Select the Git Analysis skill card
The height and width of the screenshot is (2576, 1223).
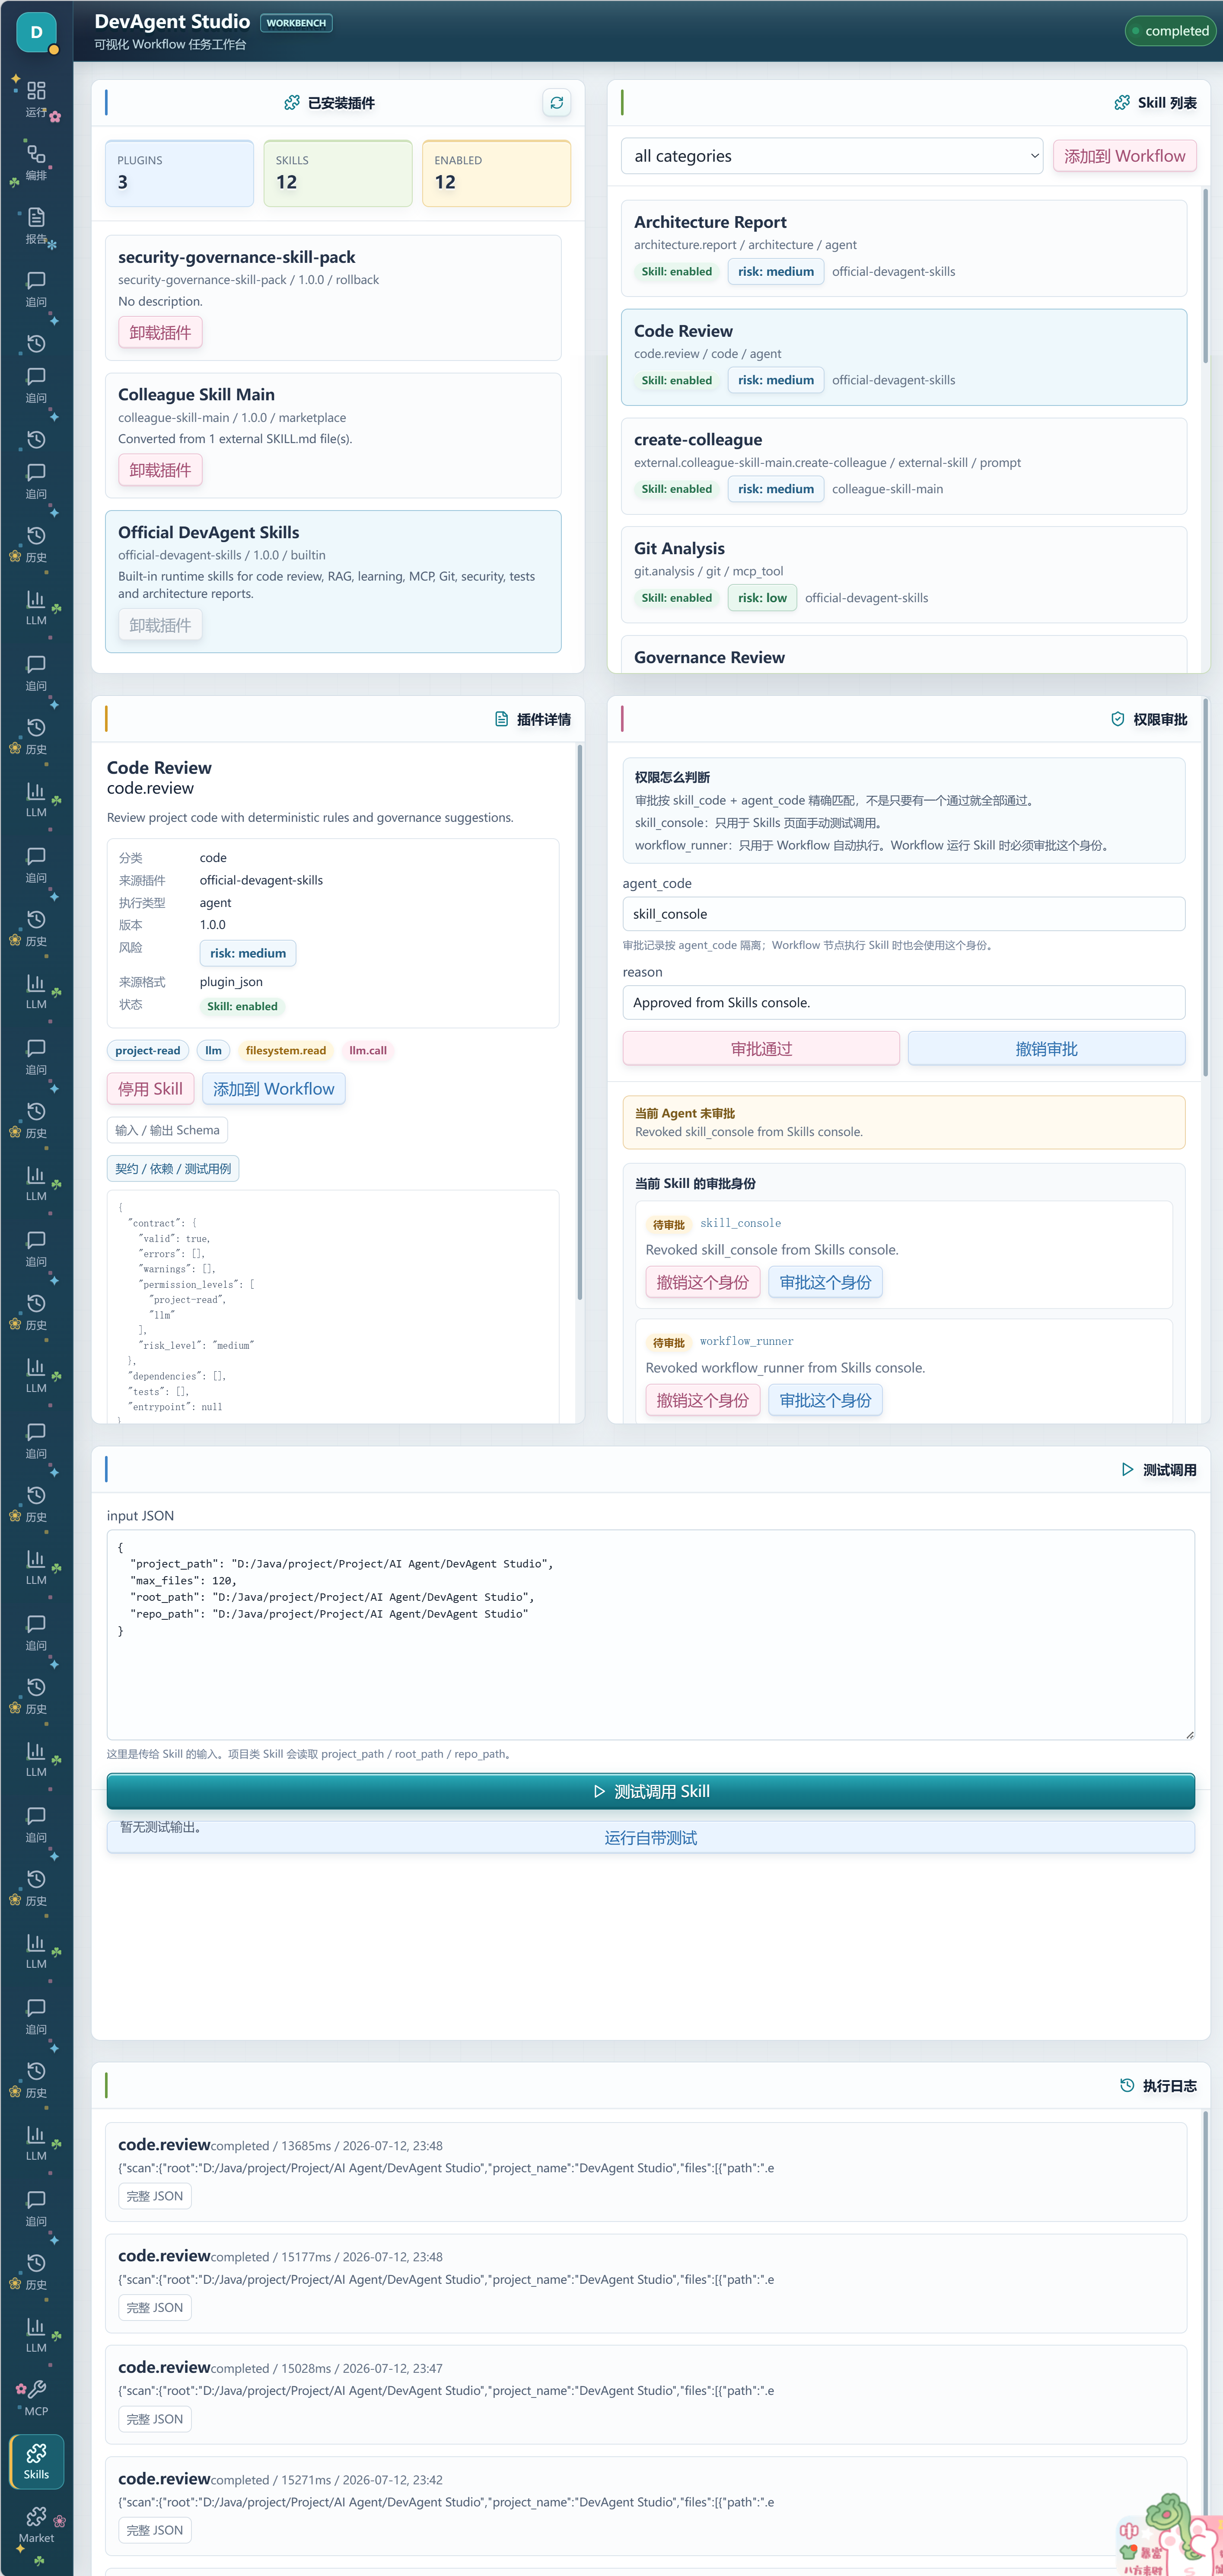click(x=904, y=575)
